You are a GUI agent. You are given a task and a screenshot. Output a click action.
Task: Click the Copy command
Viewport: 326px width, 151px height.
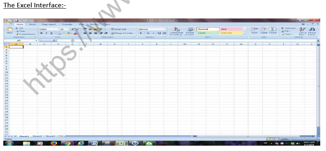pyautogui.click(x=21, y=31)
